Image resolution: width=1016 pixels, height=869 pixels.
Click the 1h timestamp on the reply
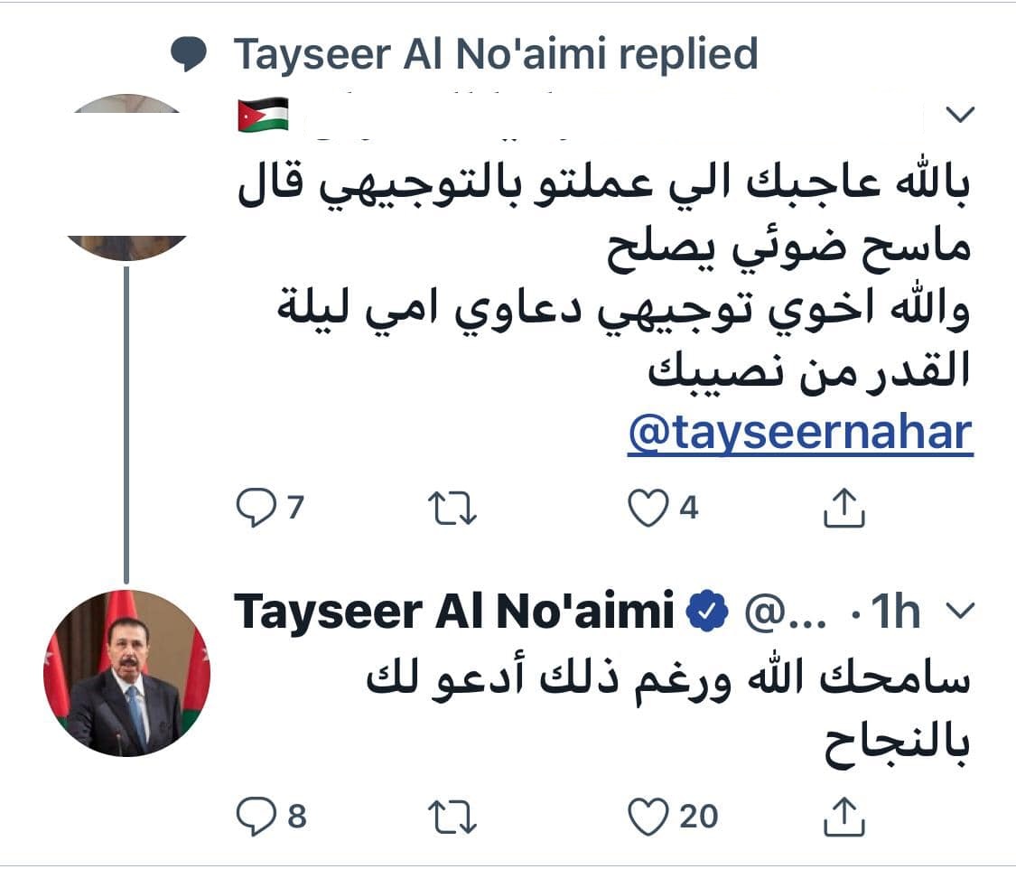(x=895, y=614)
